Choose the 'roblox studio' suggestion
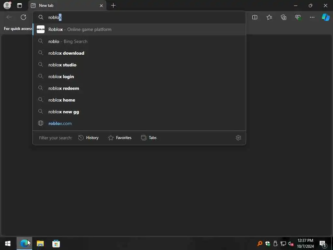This screenshot has height=250, width=333. click(x=139, y=65)
